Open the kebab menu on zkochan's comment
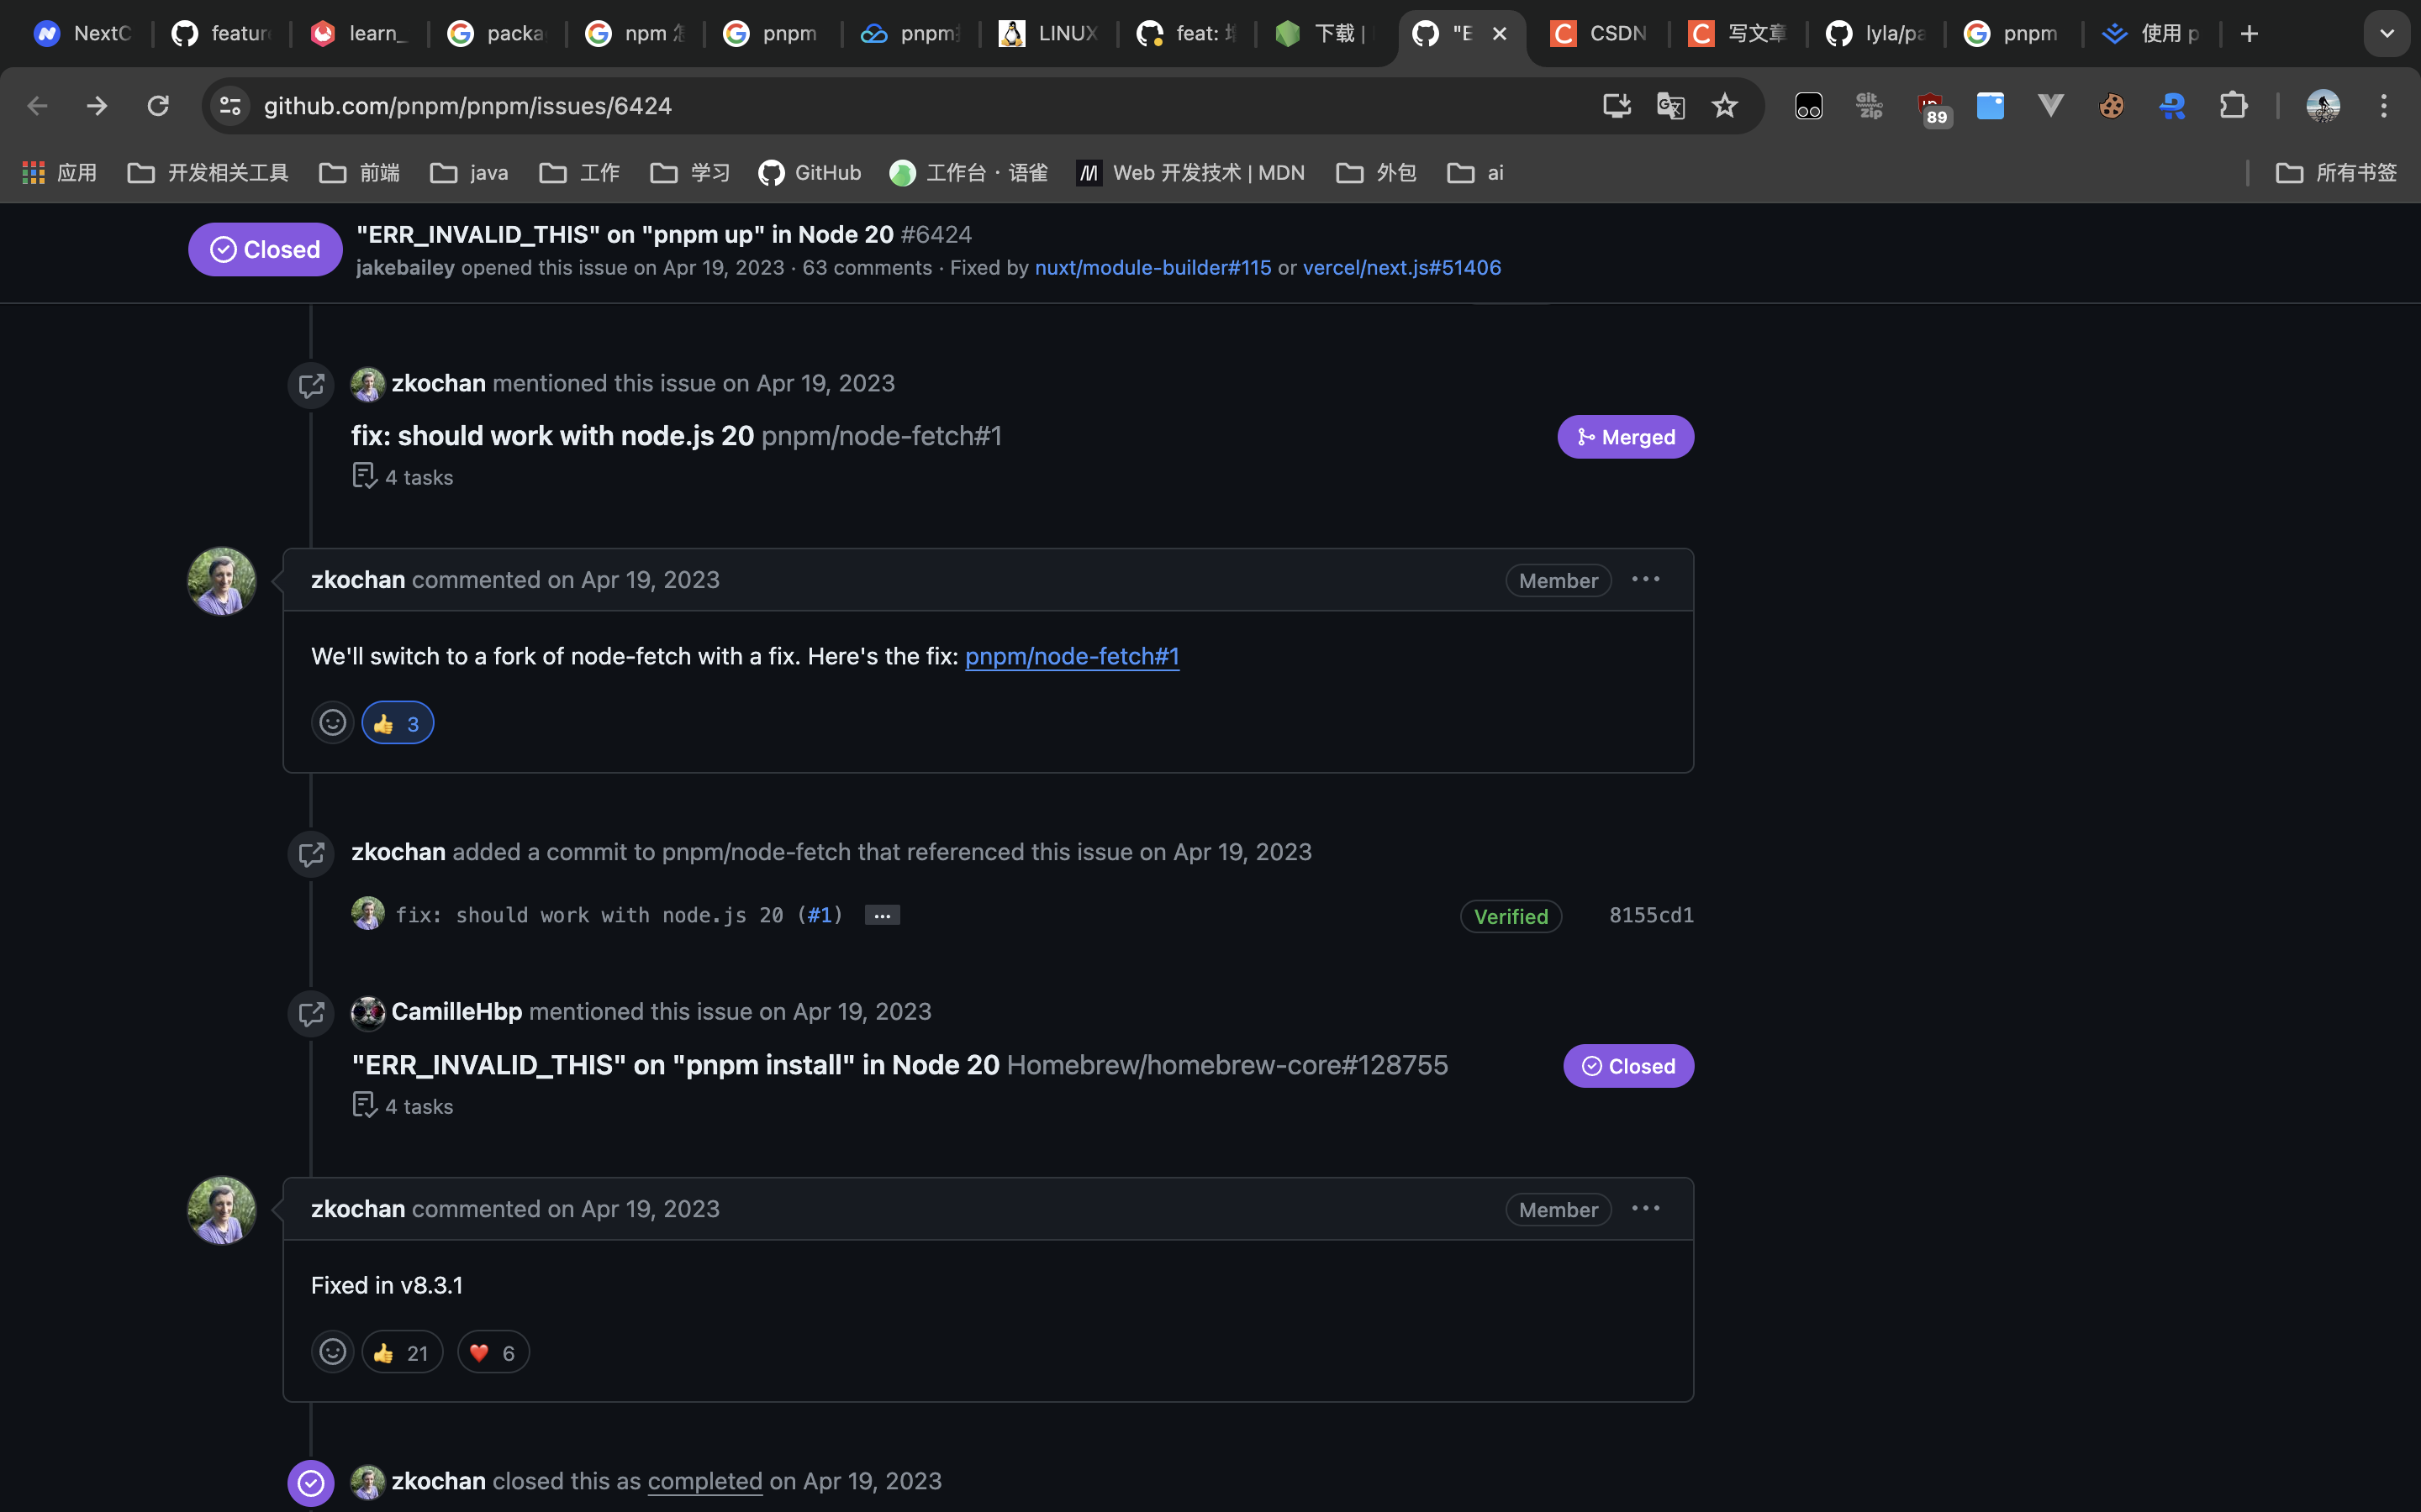Viewport: 2421px width, 1512px height. 1646,579
